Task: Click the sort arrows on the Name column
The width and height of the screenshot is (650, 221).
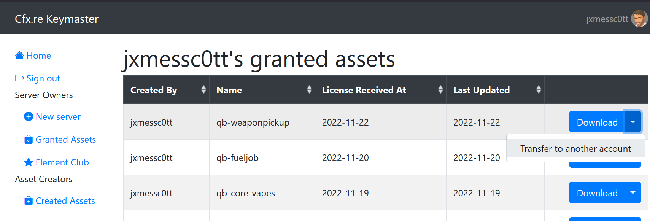Action: 308,89
